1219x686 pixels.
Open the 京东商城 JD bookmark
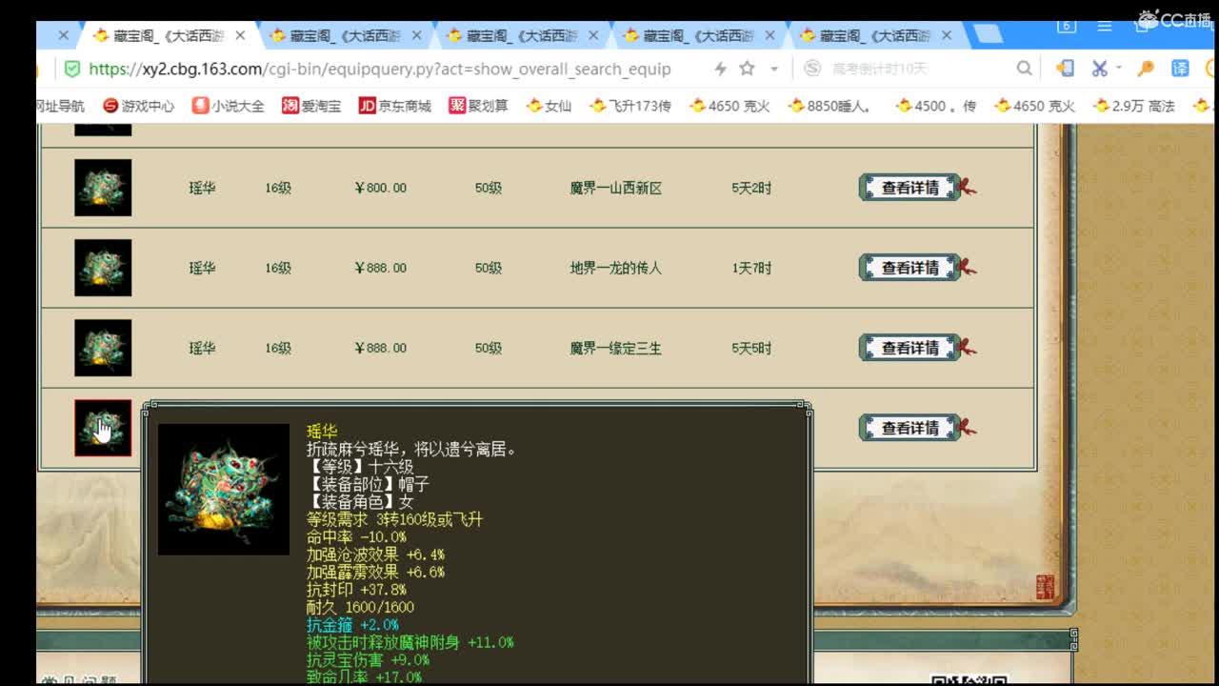click(394, 106)
